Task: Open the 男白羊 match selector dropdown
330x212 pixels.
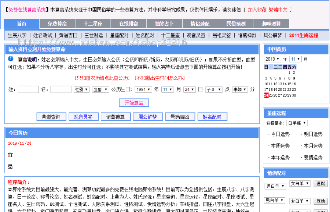Action: [x=275, y=186]
